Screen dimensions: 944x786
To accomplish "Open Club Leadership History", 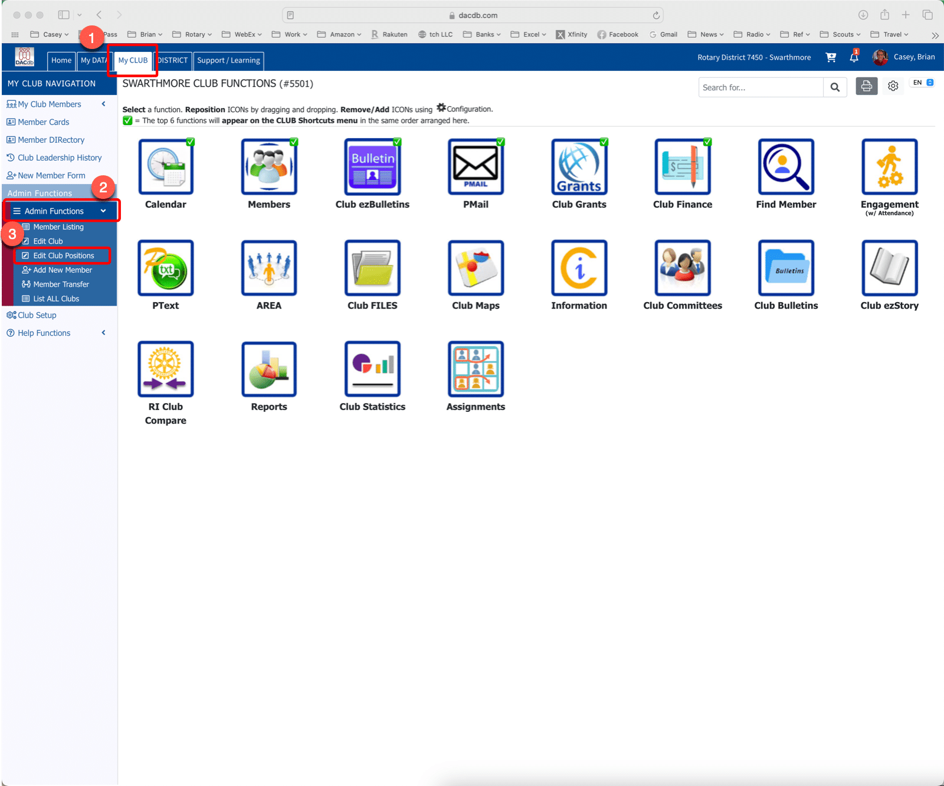I will (x=59, y=158).
